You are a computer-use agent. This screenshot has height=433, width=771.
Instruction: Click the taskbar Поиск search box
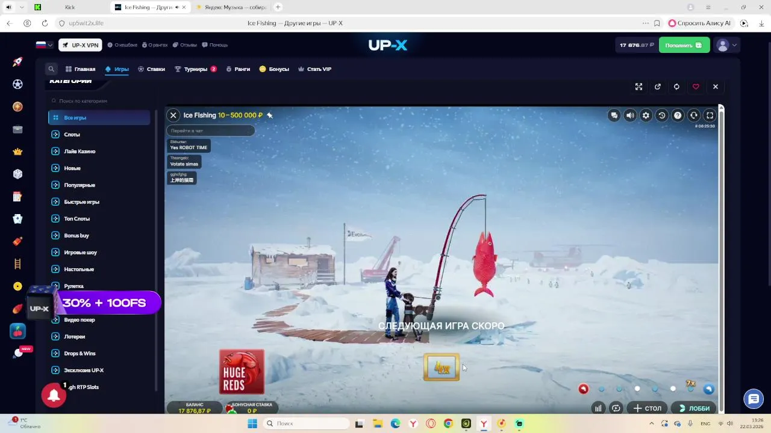pyautogui.click(x=305, y=423)
